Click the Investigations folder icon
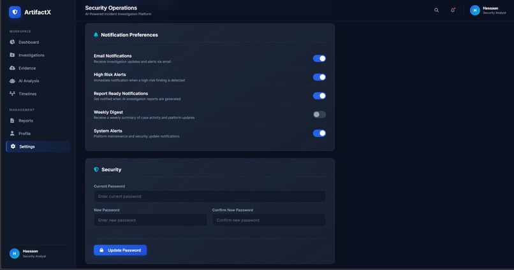 click(x=12, y=55)
